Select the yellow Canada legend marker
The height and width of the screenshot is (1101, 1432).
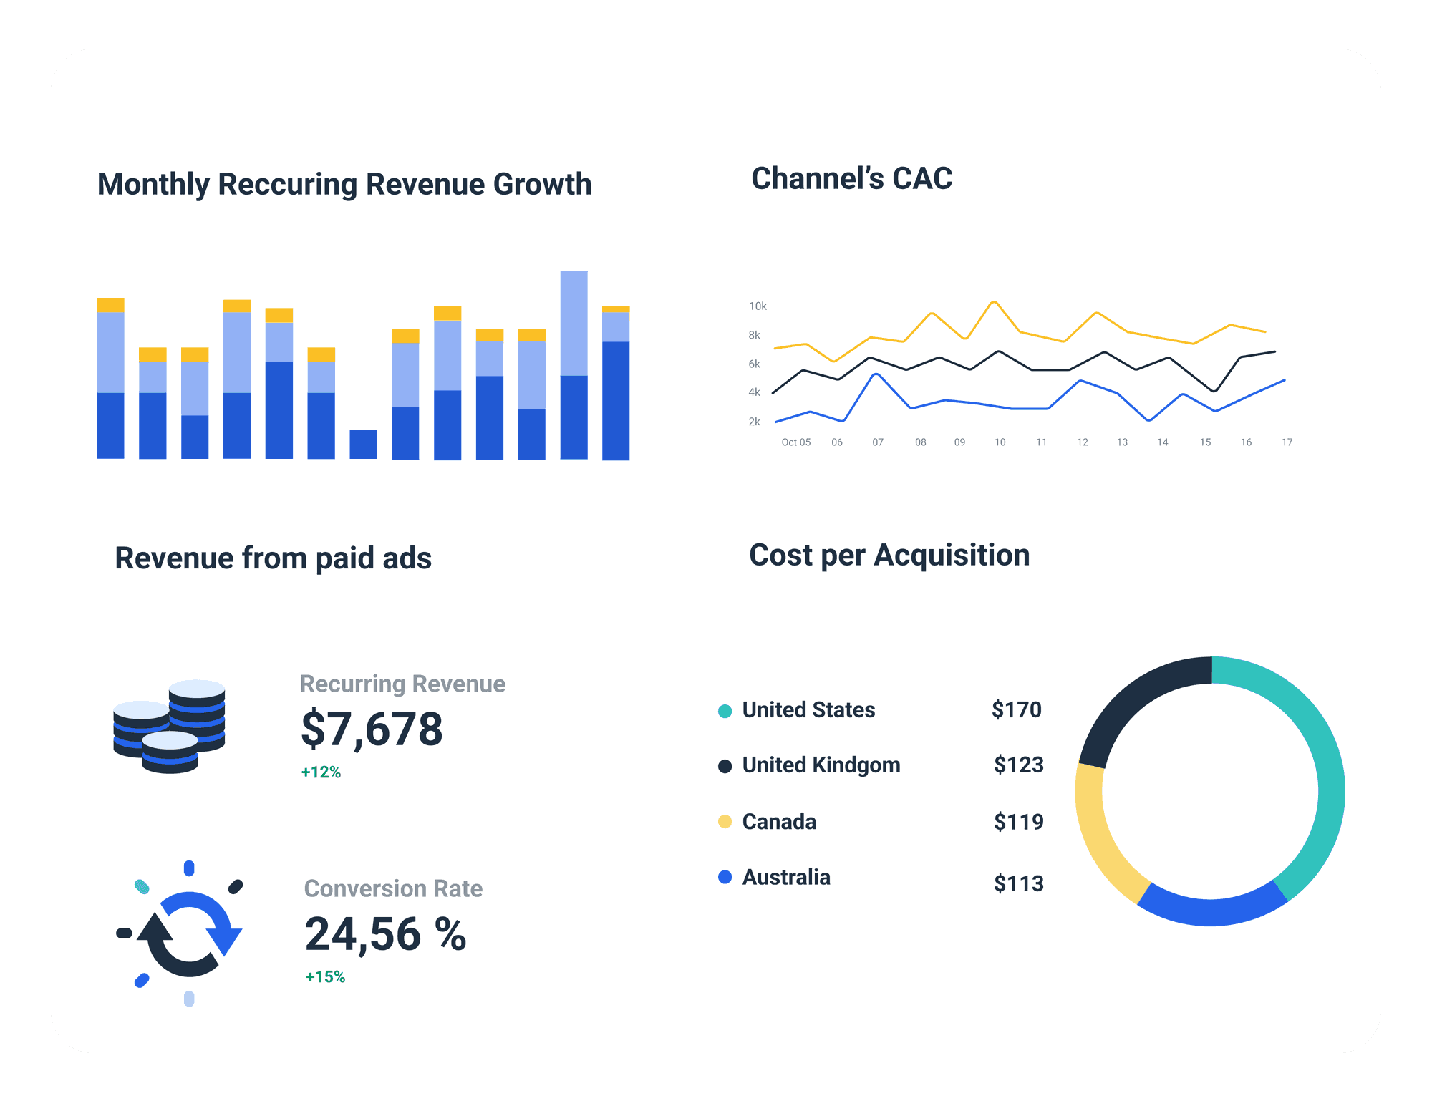tap(725, 822)
